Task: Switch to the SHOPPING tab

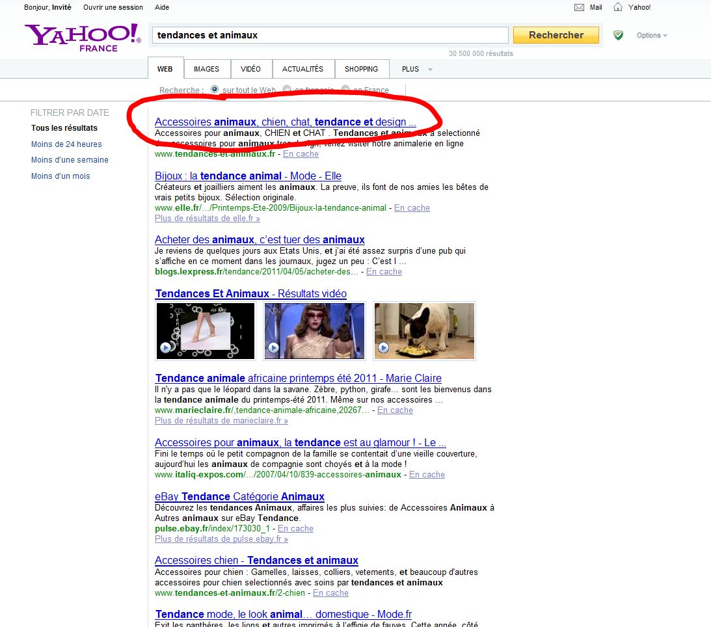Action: coord(362,69)
